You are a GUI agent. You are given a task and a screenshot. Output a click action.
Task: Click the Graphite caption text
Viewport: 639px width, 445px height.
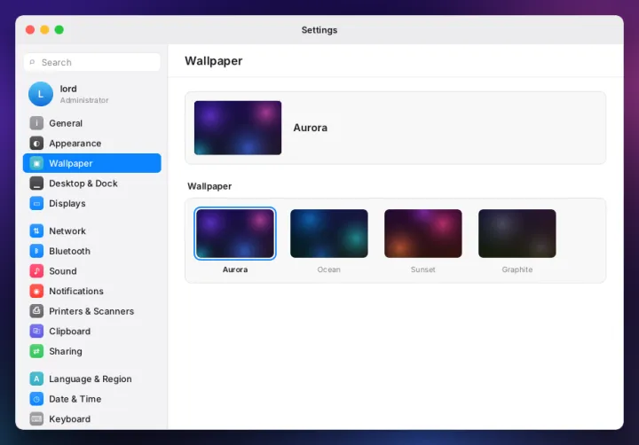click(517, 269)
